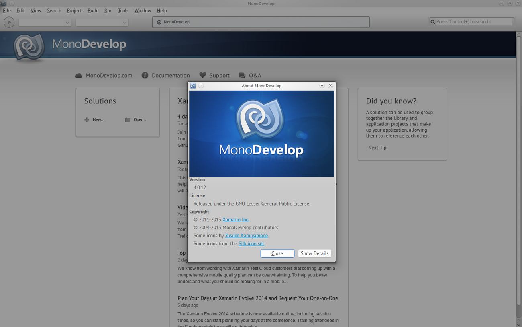
Task: Open the Tools menu
Action: [123, 11]
